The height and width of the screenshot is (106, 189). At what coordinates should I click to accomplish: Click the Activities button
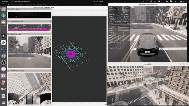5,1
